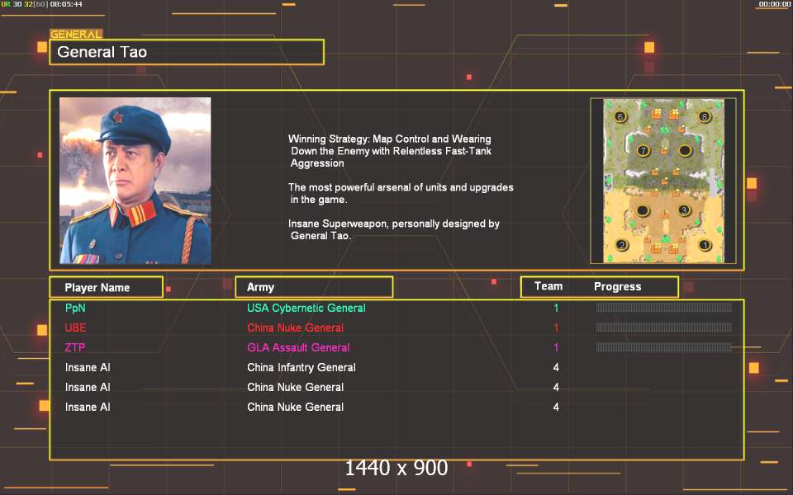Screen dimensions: 793x495
Task: Click the General Tao portrait image
Action: pyautogui.click(x=135, y=181)
